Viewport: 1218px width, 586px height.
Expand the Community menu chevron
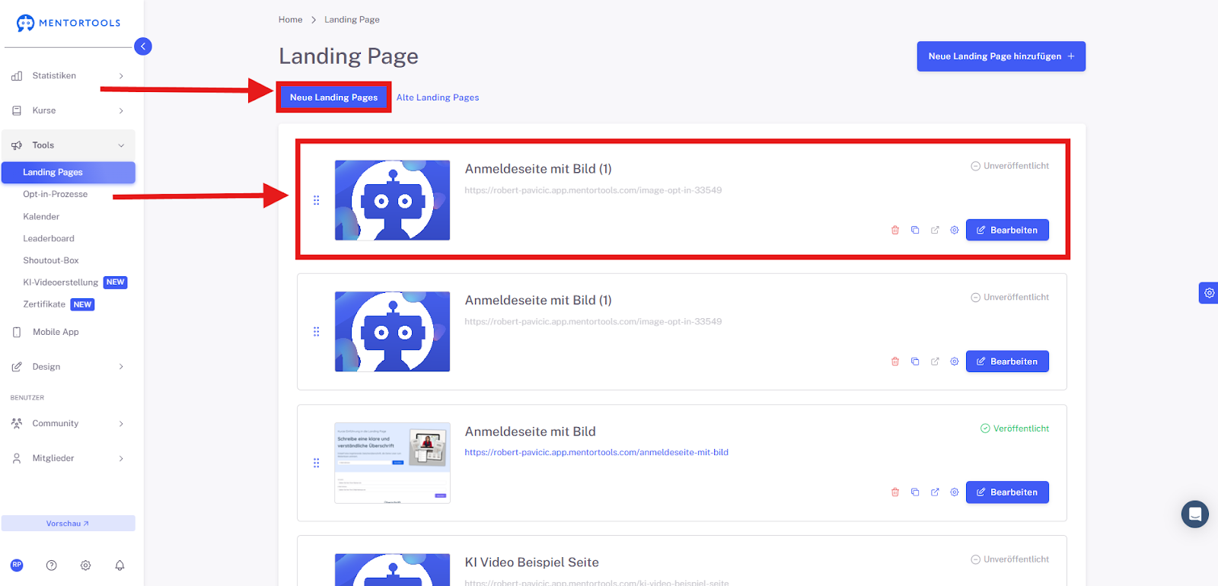121,424
